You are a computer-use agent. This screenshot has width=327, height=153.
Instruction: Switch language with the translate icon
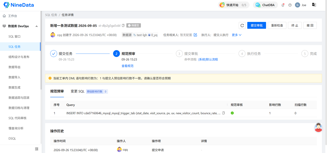coord(314,5)
